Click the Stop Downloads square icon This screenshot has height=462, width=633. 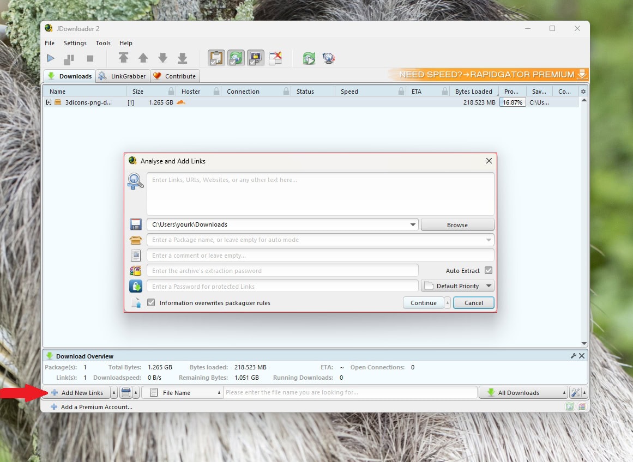click(x=90, y=58)
